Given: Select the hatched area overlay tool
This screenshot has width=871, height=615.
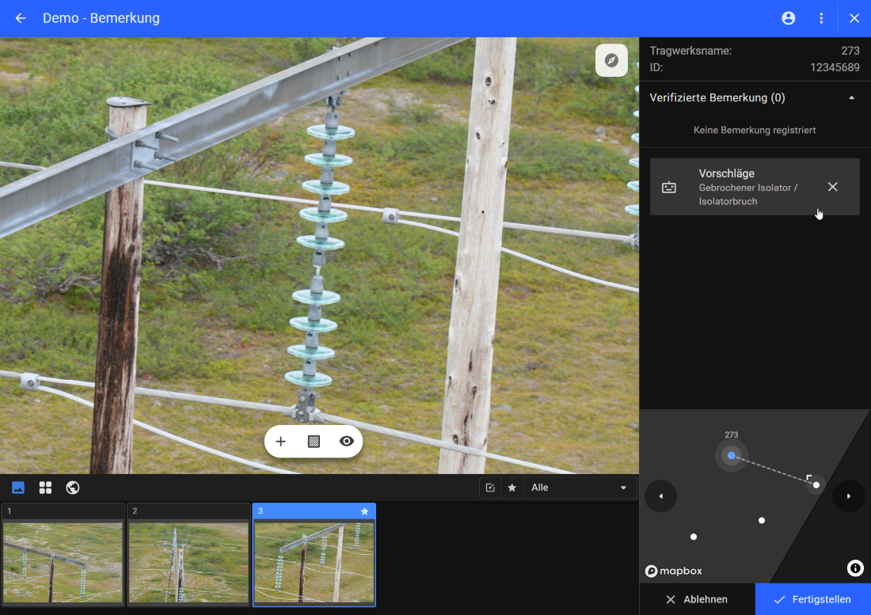Looking at the screenshot, I should (314, 442).
